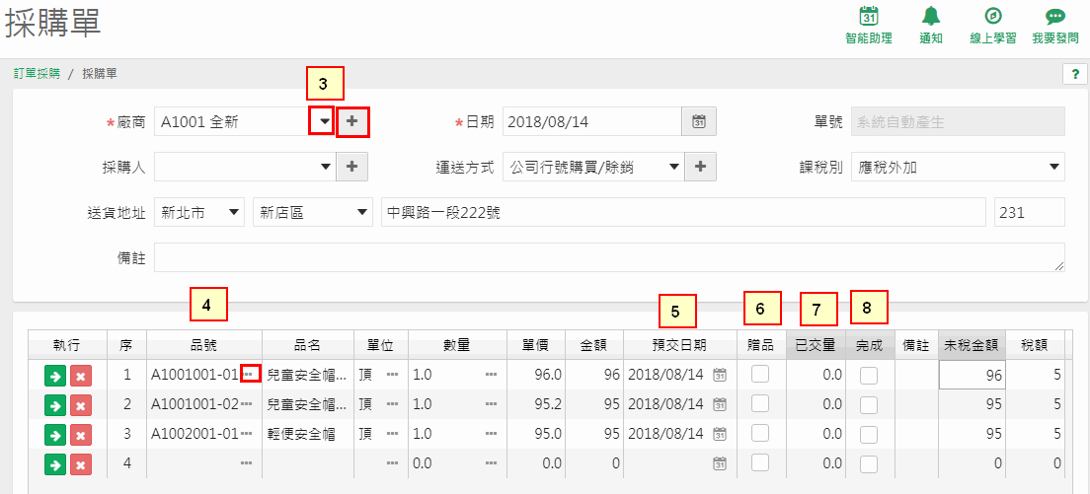The width and height of the screenshot is (1090, 494).
Task: Open 預交日期 calendar icon in row 3
Action: coord(720,434)
